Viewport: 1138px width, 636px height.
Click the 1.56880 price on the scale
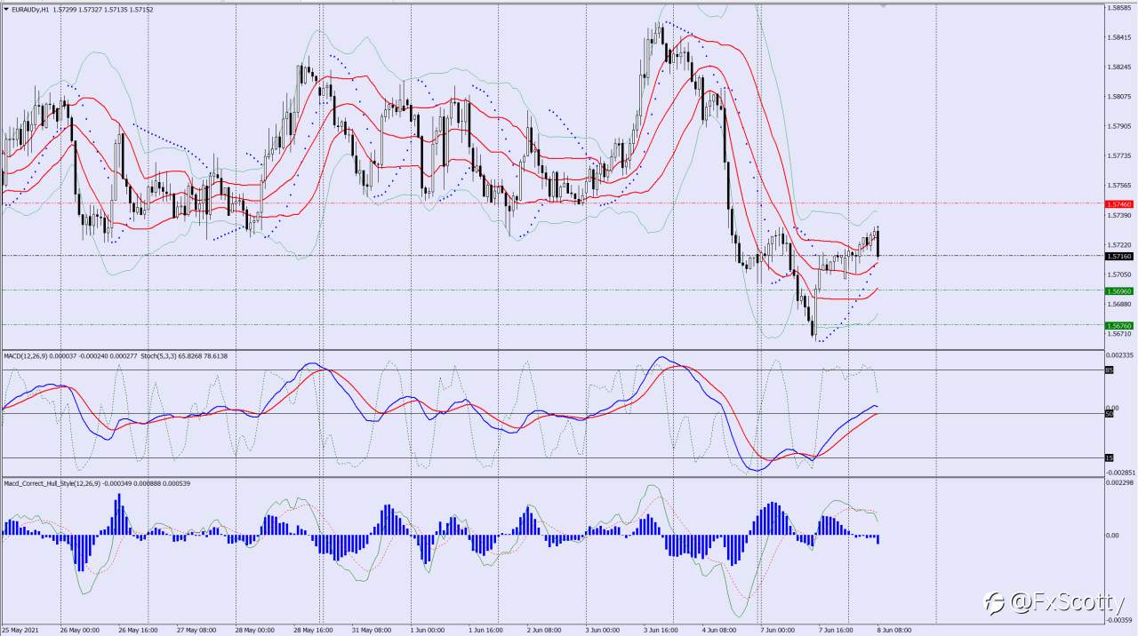click(1119, 304)
